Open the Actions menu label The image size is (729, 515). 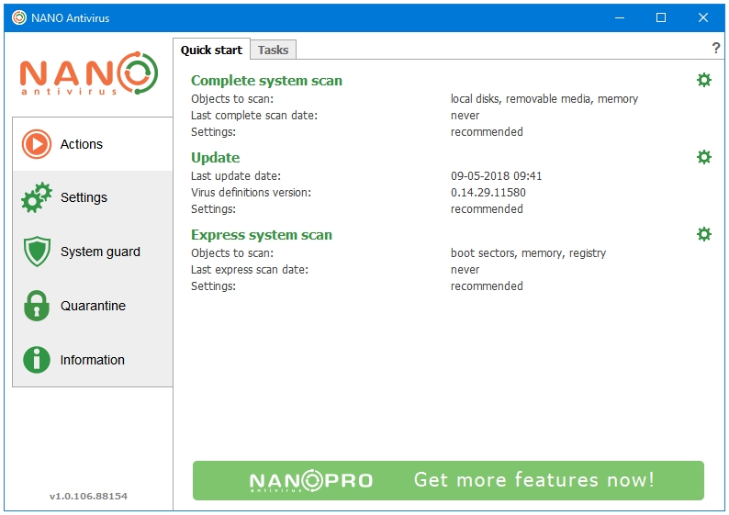82,144
